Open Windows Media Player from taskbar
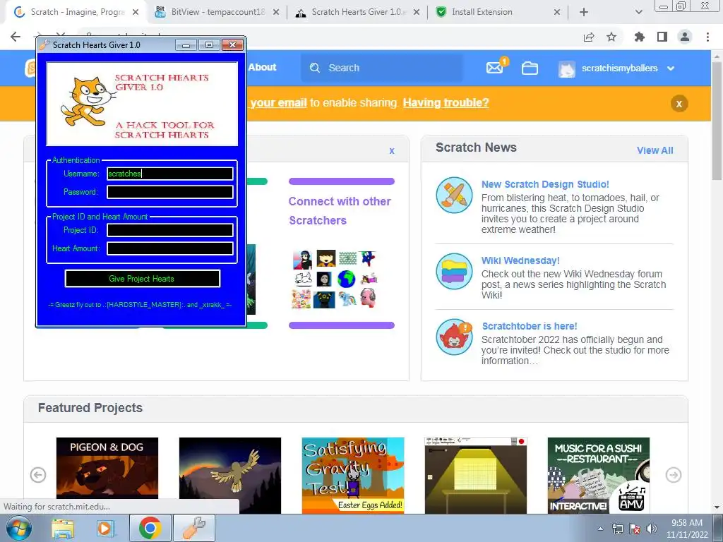This screenshot has width=723, height=542. click(105, 528)
